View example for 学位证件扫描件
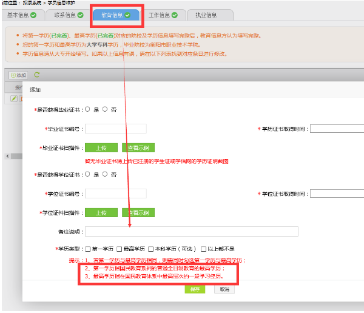364x313 pixels. [138, 213]
